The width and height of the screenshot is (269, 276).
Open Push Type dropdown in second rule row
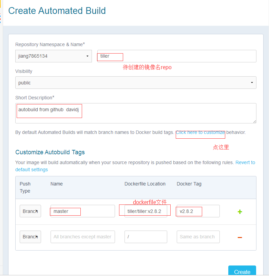pyautogui.click(x=30, y=237)
